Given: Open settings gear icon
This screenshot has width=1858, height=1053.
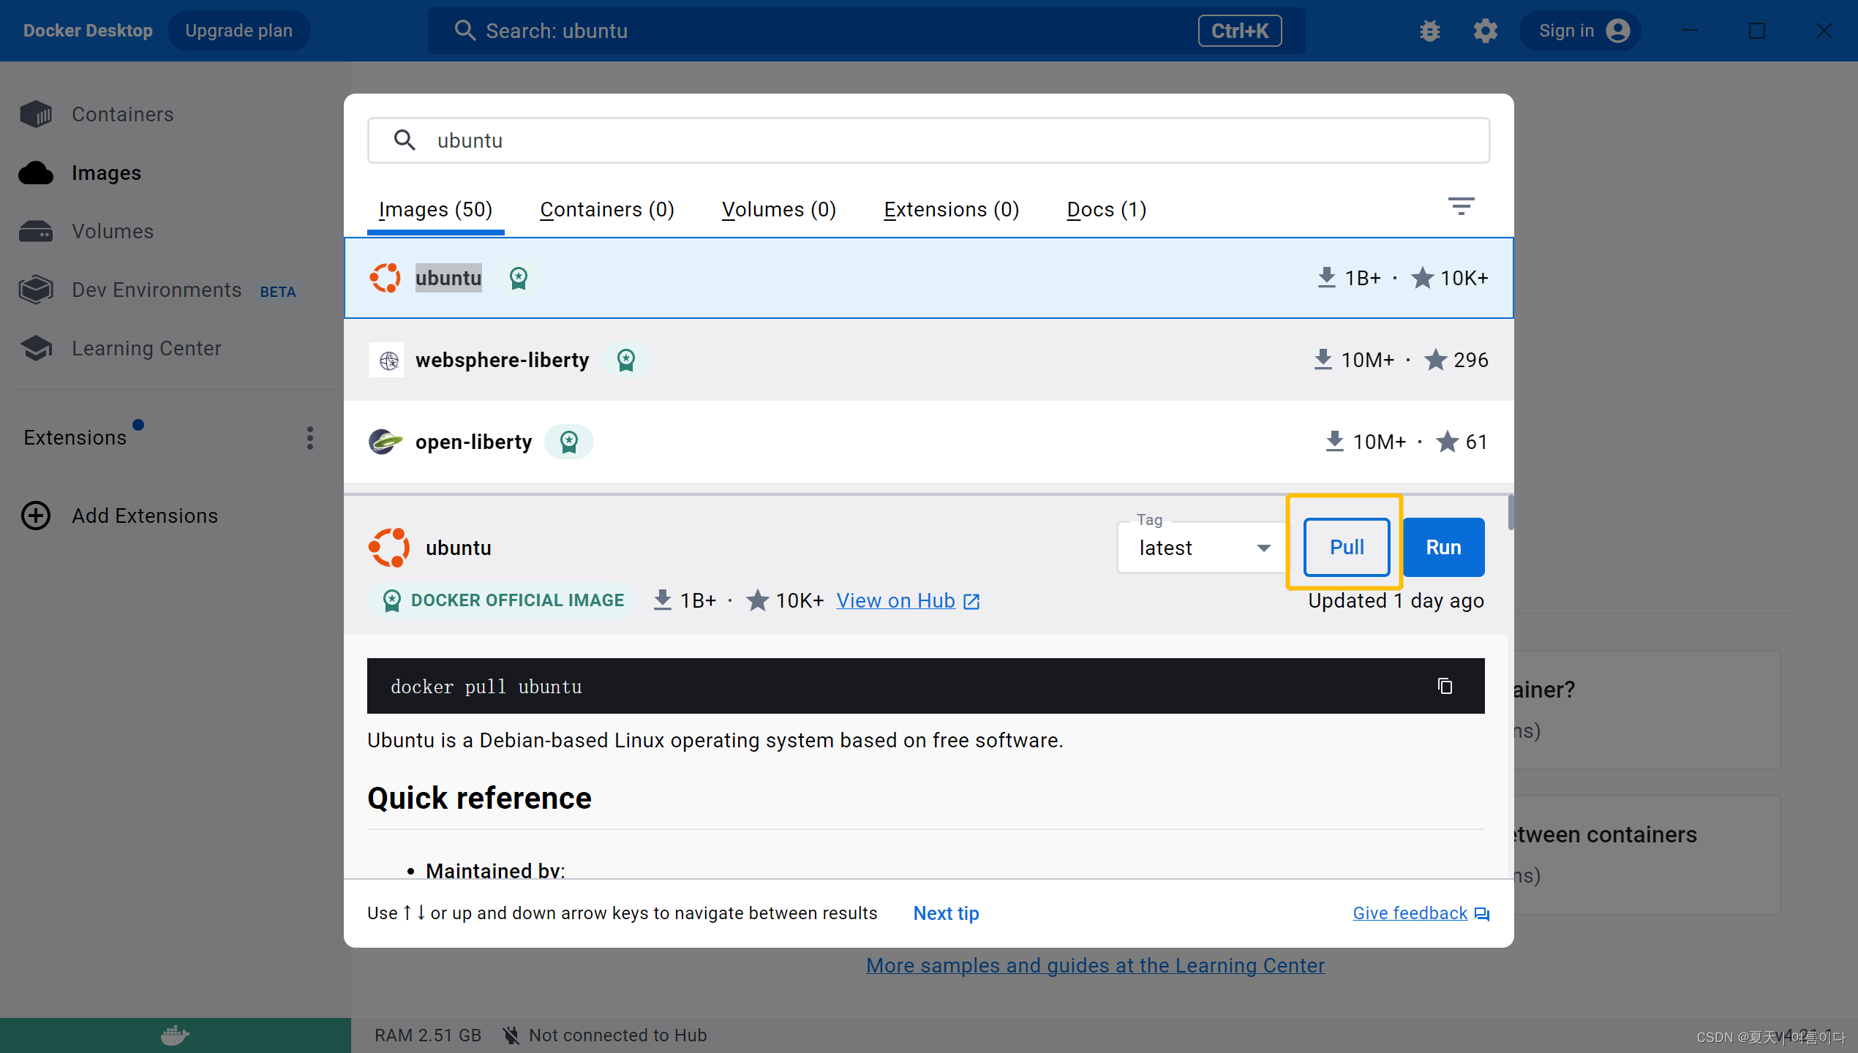Looking at the screenshot, I should 1485,31.
